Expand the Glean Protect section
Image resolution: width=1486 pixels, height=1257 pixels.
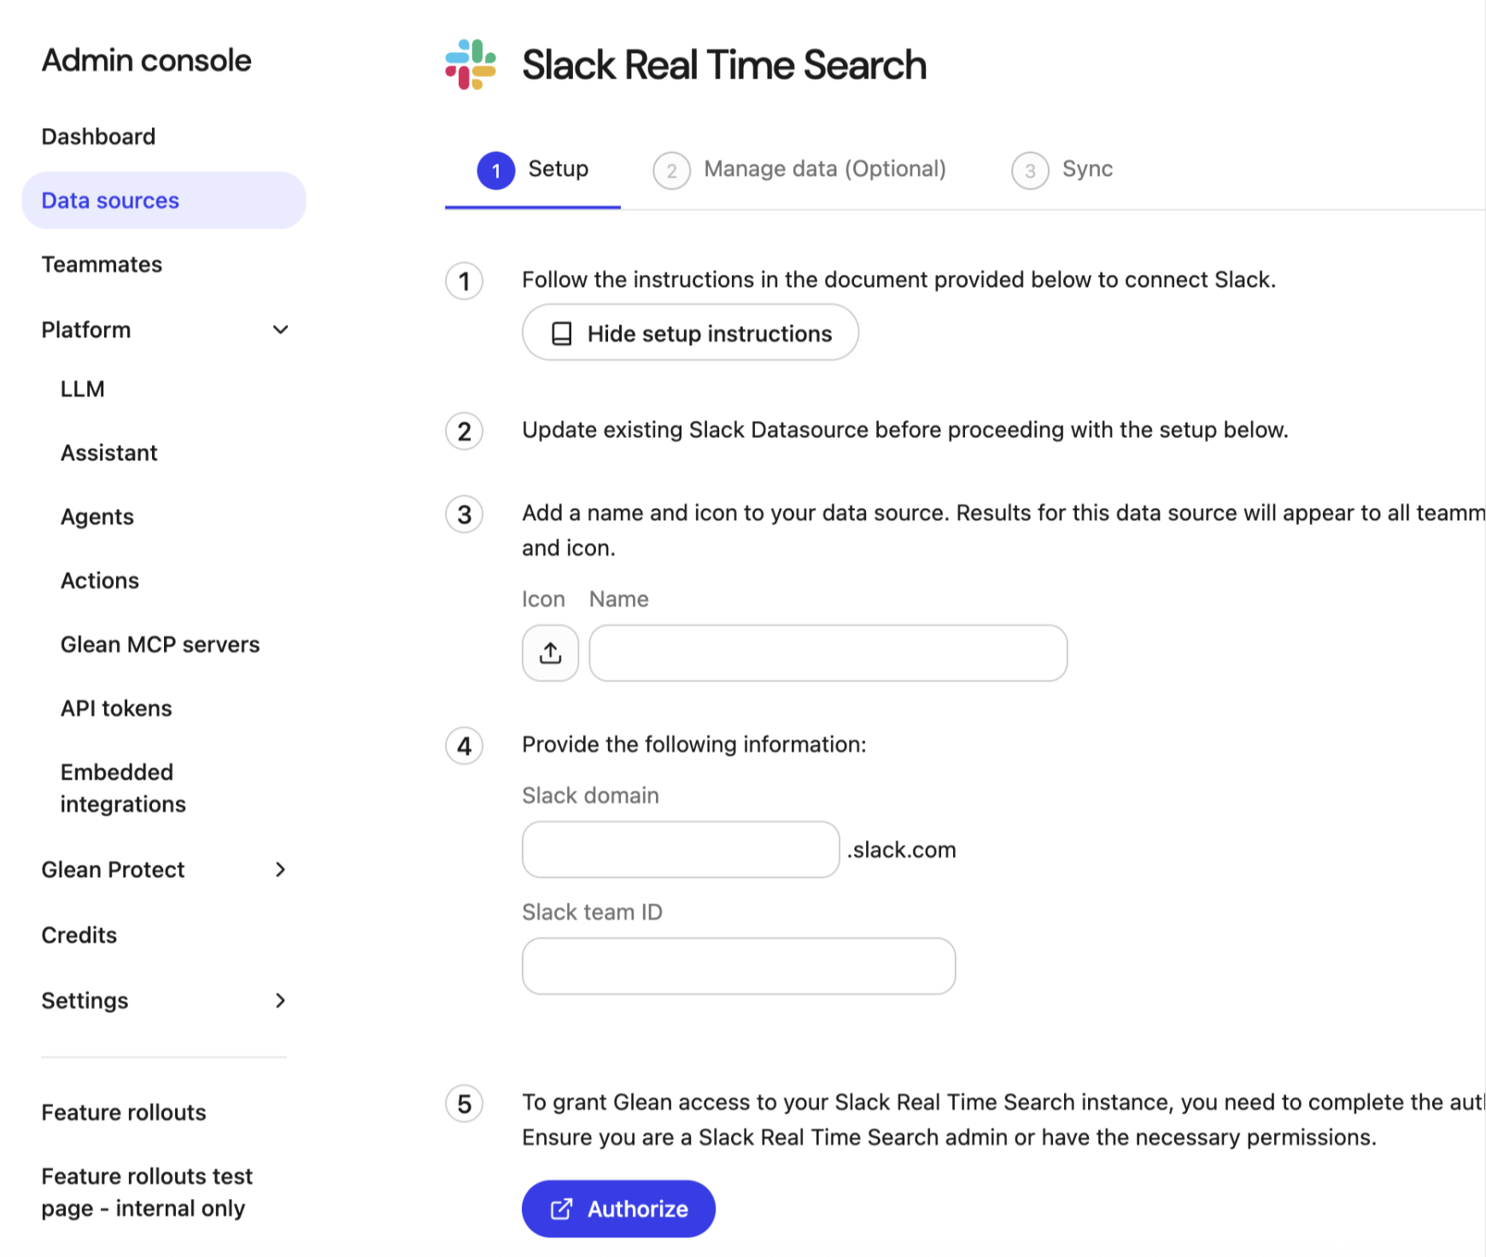click(280, 869)
